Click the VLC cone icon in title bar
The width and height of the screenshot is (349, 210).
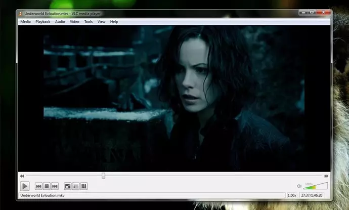click(20, 14)
